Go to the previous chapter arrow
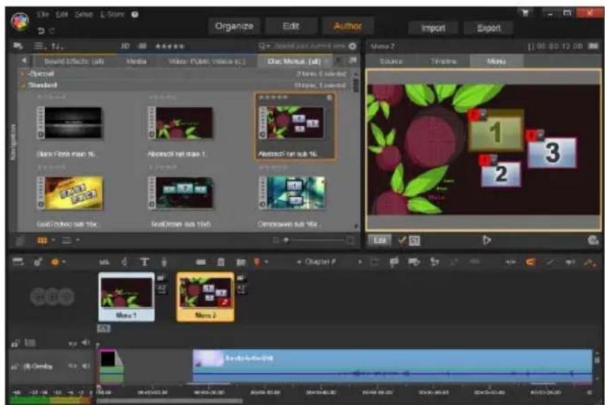This screenshot has height=405, width=605. pyautogui.click(x=298, y=262)
